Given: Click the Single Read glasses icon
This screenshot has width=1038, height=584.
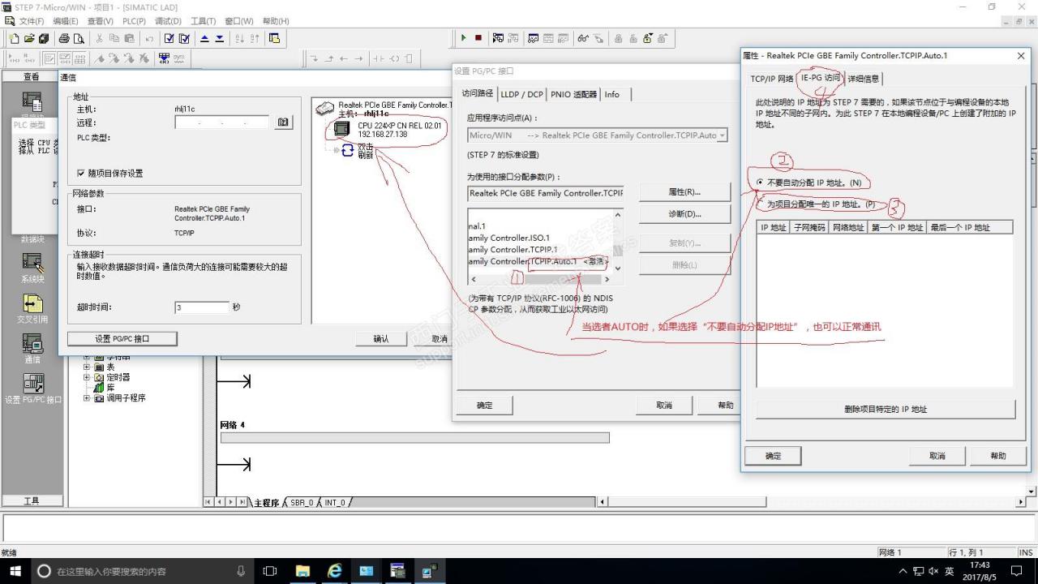Looking at the screenshot, I should [x=583, y=38].
